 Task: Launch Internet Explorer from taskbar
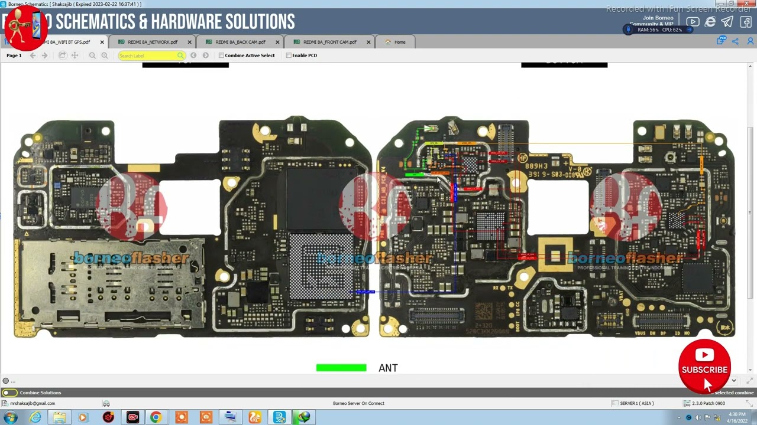tap(35, 417)
